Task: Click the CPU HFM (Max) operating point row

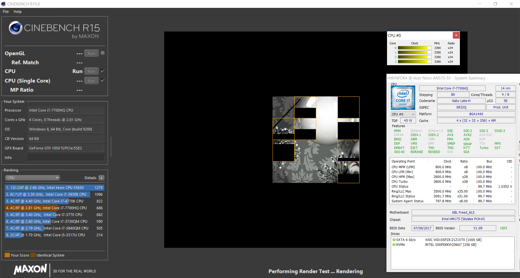Action: 452,177
